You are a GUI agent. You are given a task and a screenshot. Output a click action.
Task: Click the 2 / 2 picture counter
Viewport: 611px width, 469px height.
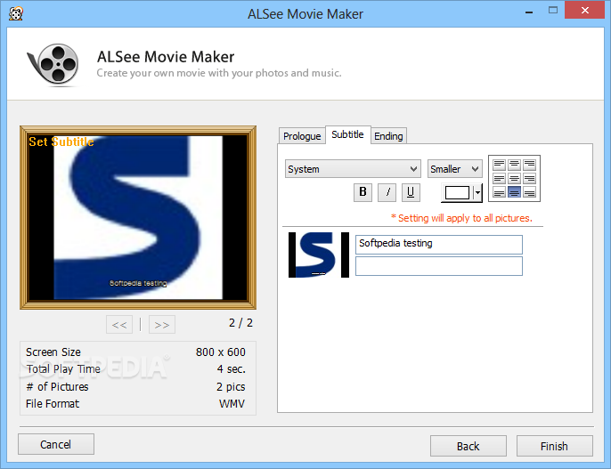(x=240, y=323)
